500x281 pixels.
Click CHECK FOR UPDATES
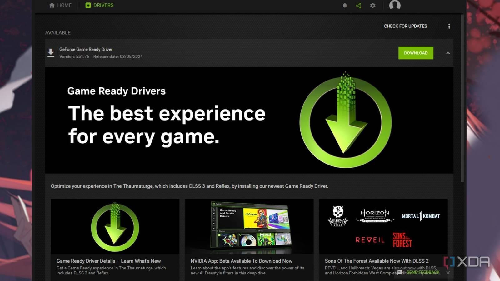(x=405, y=26)
